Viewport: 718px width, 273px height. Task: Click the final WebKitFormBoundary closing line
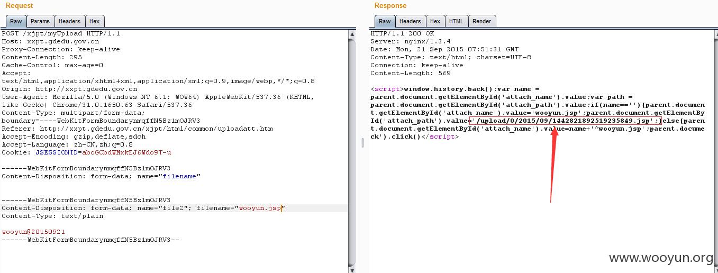click(90, 240)
